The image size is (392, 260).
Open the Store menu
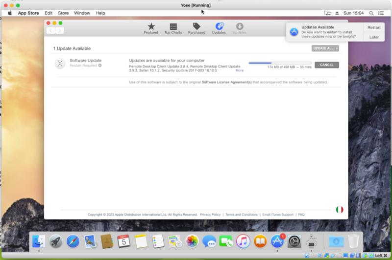click(63, 13)
